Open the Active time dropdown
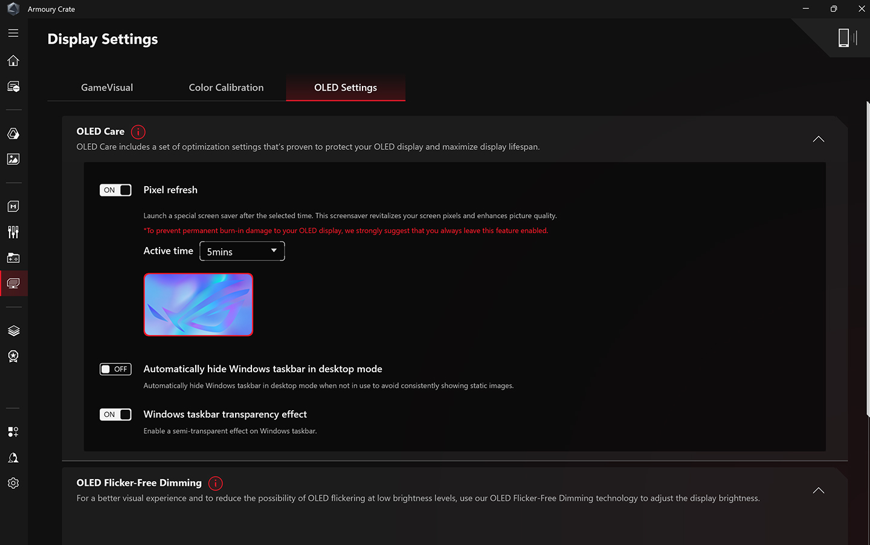870x545 pixels. click(242, 251)
